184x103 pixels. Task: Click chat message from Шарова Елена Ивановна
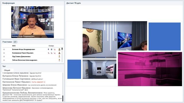29,85
